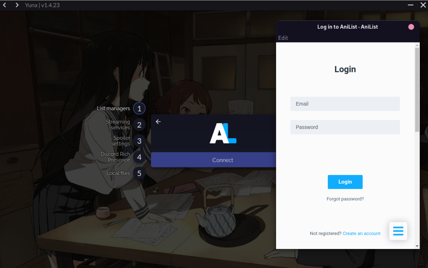Select step 1 List managers
Viewport: 428px width, 268px height.
point(139,108)
